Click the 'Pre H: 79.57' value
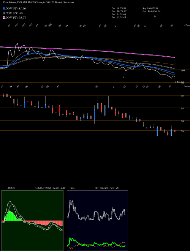Viewport: 190px width, 251px height. pos(119,11)
